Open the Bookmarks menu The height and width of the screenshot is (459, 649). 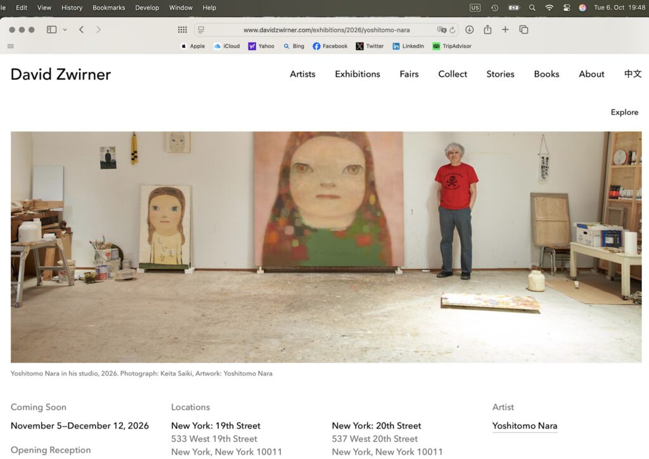tap(109, 8)
